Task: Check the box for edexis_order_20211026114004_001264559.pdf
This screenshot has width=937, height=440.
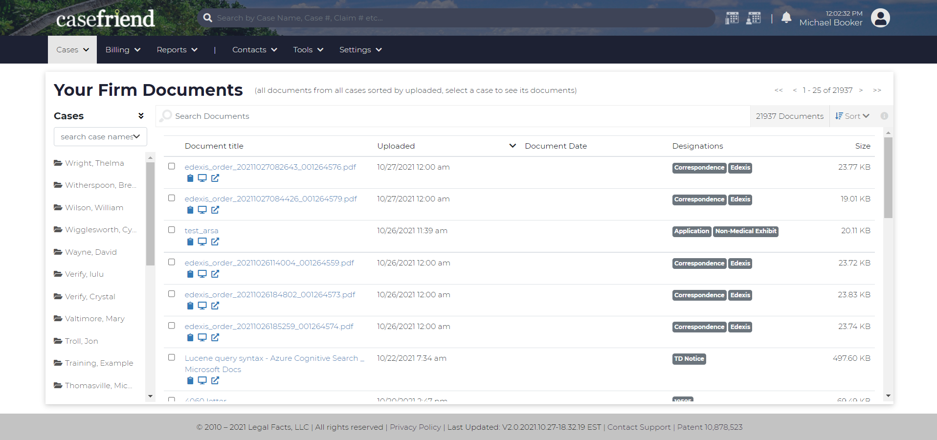Action: [x=172, y=262]
